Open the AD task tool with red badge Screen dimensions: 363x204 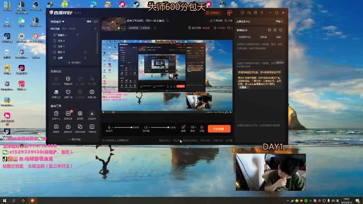click(68, 115)
